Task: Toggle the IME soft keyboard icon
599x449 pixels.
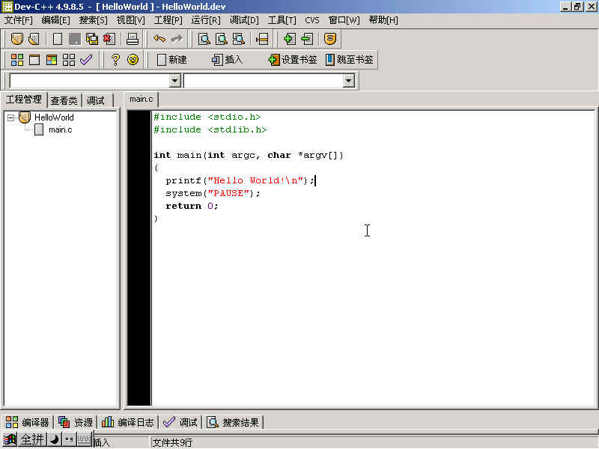Action: (84, 439)
